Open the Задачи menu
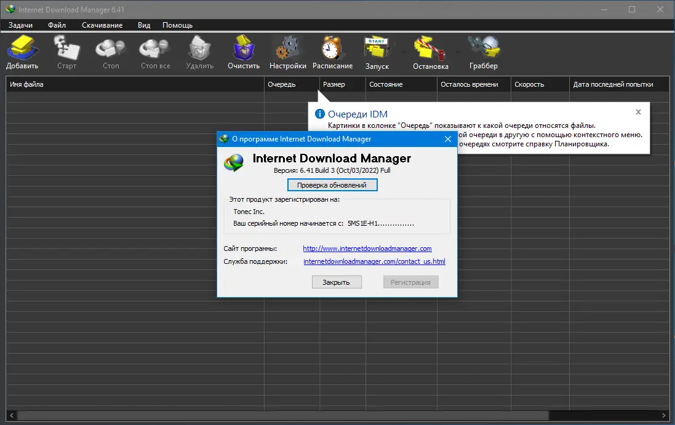 tap(20, 25)
